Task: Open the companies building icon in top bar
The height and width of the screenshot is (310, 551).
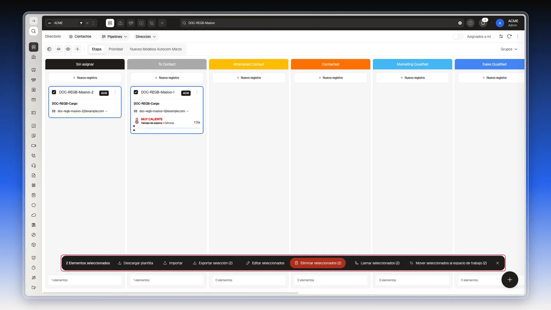Action: point(121,23)
